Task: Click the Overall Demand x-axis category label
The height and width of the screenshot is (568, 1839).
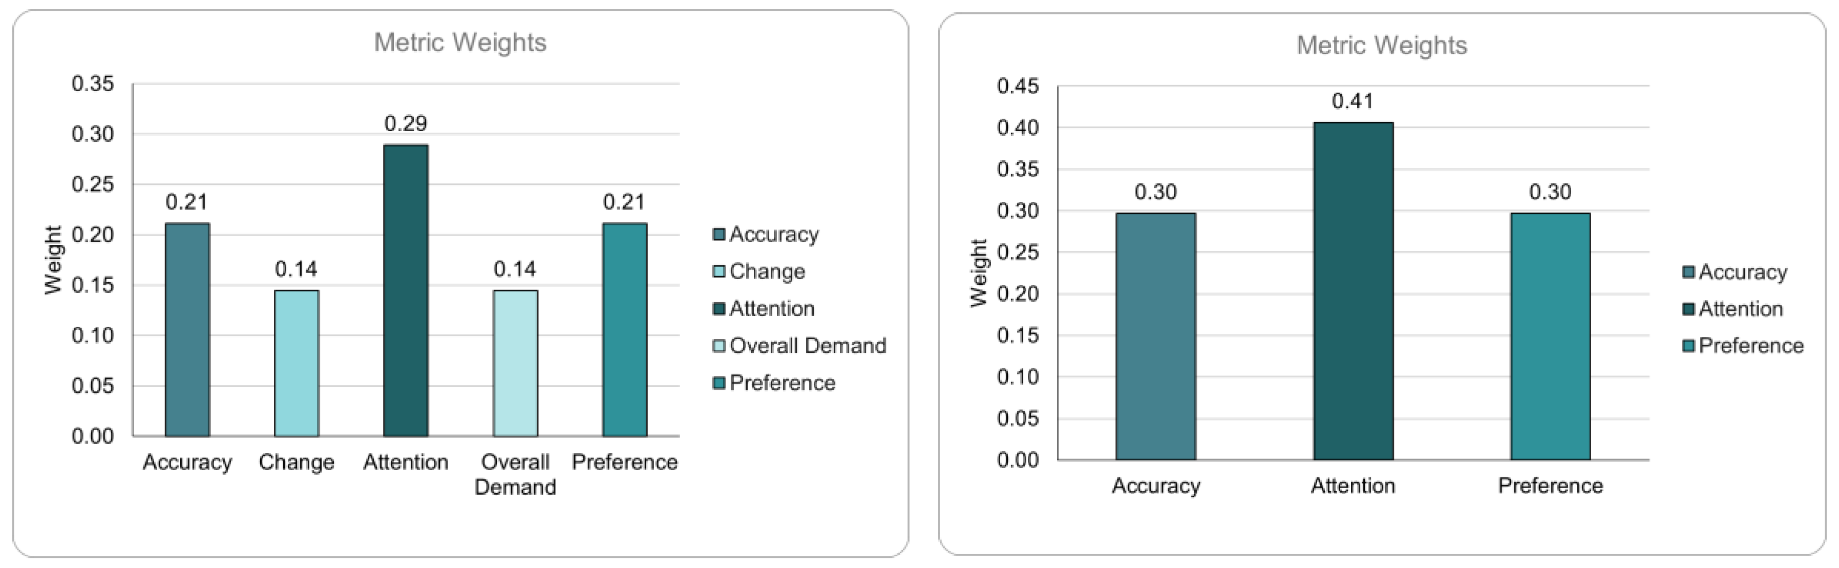Action: 515,474
